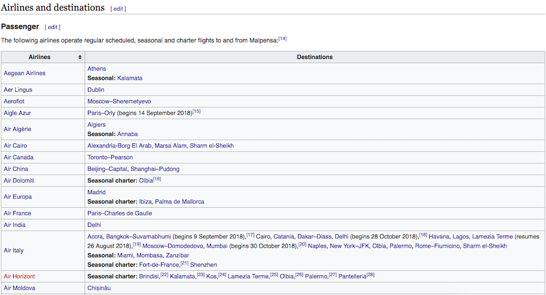Open the Havana destination link
Image resolution: width=546 pixels, height=295 pixels.
click(439, 237)
